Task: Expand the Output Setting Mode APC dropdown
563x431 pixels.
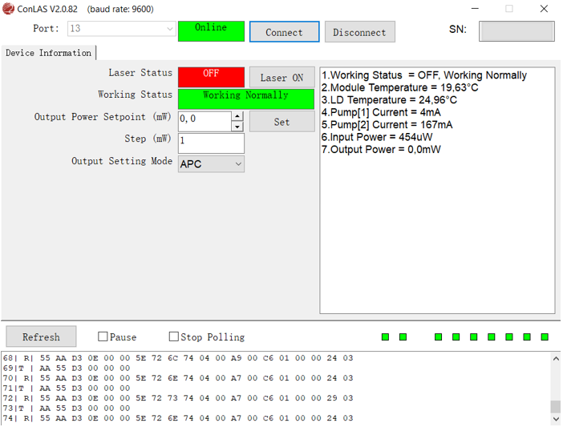Action: [237, 164]
